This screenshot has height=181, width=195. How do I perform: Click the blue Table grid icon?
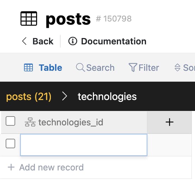28,68
